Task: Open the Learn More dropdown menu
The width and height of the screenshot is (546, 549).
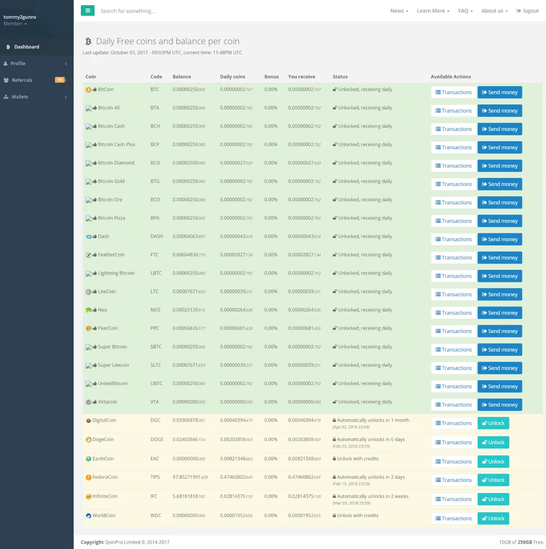Action: tap(433, 11)
